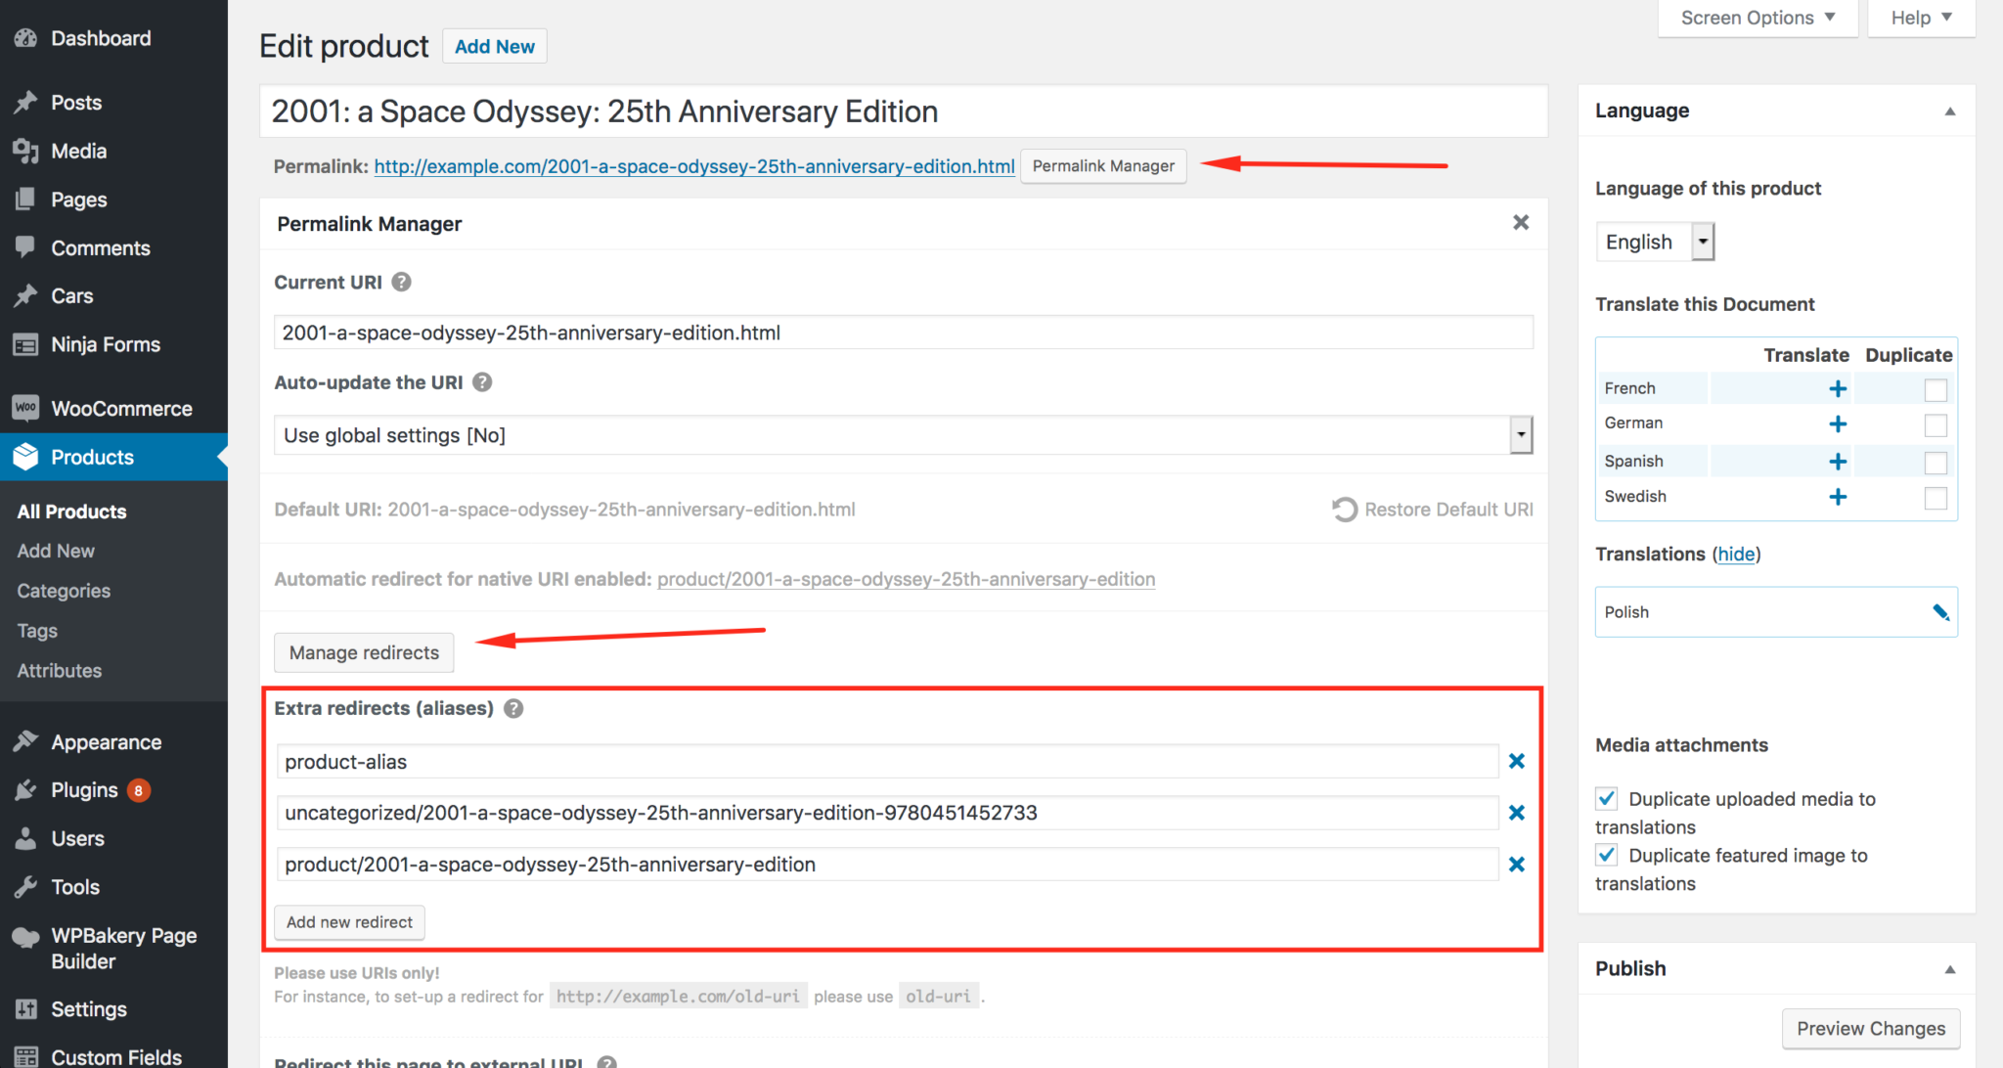The height and width of the screenshot is (1068, 2003).
Task: Click the WPBakery Page Builder icon
Action: [25, 936]
